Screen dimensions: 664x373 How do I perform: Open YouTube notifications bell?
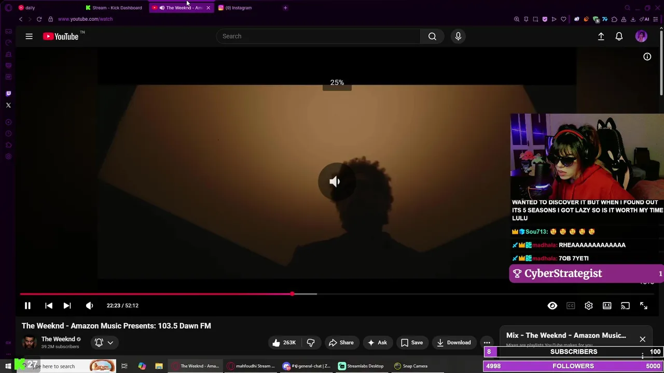[619, 36]
